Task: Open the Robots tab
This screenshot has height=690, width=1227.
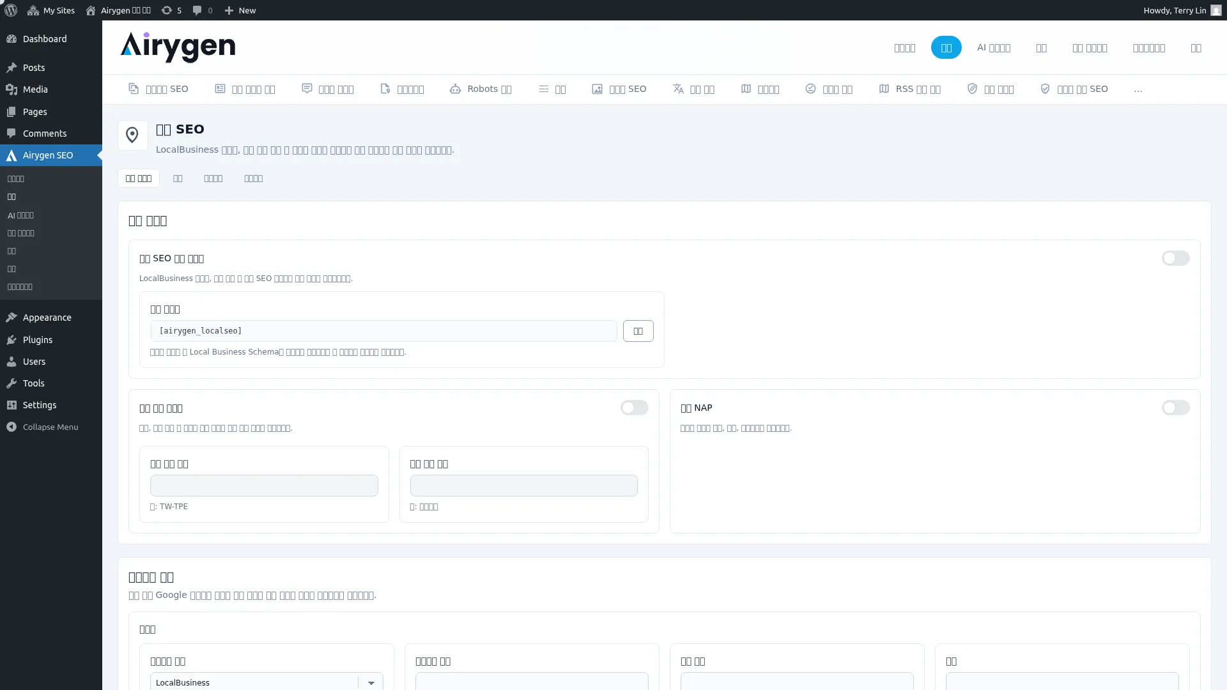Action: pos(481,89)
